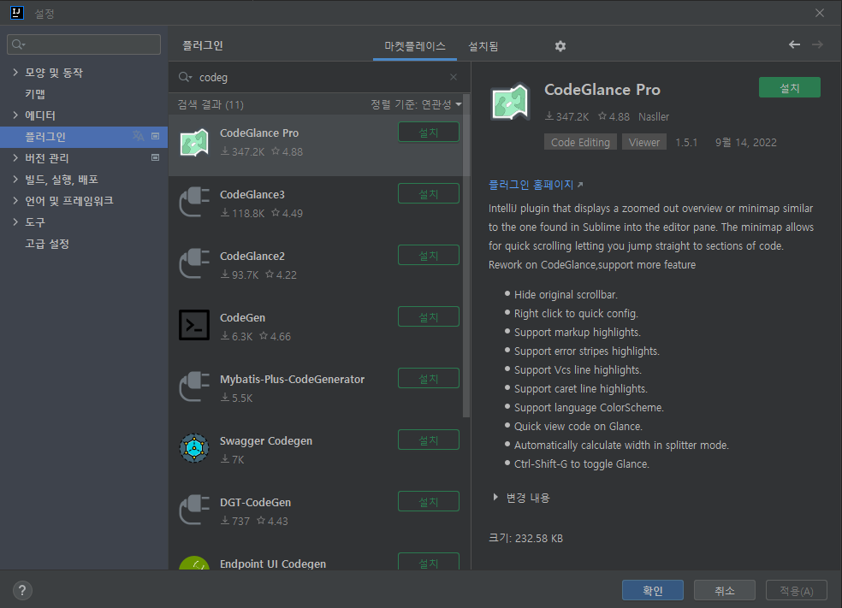Viewport: 842px width, 608px height.
Task: Expand the 버전 관리 settings group
Action: 15,157
